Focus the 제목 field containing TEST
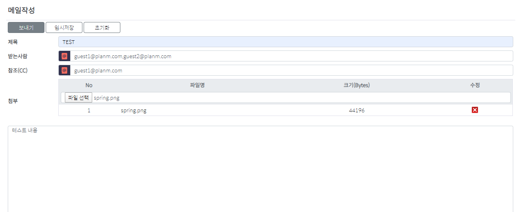 tap(286, 42)
